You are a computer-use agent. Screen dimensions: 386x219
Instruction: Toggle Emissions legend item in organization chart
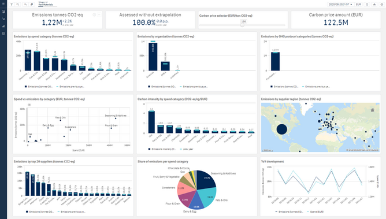(x=162, y=87)
